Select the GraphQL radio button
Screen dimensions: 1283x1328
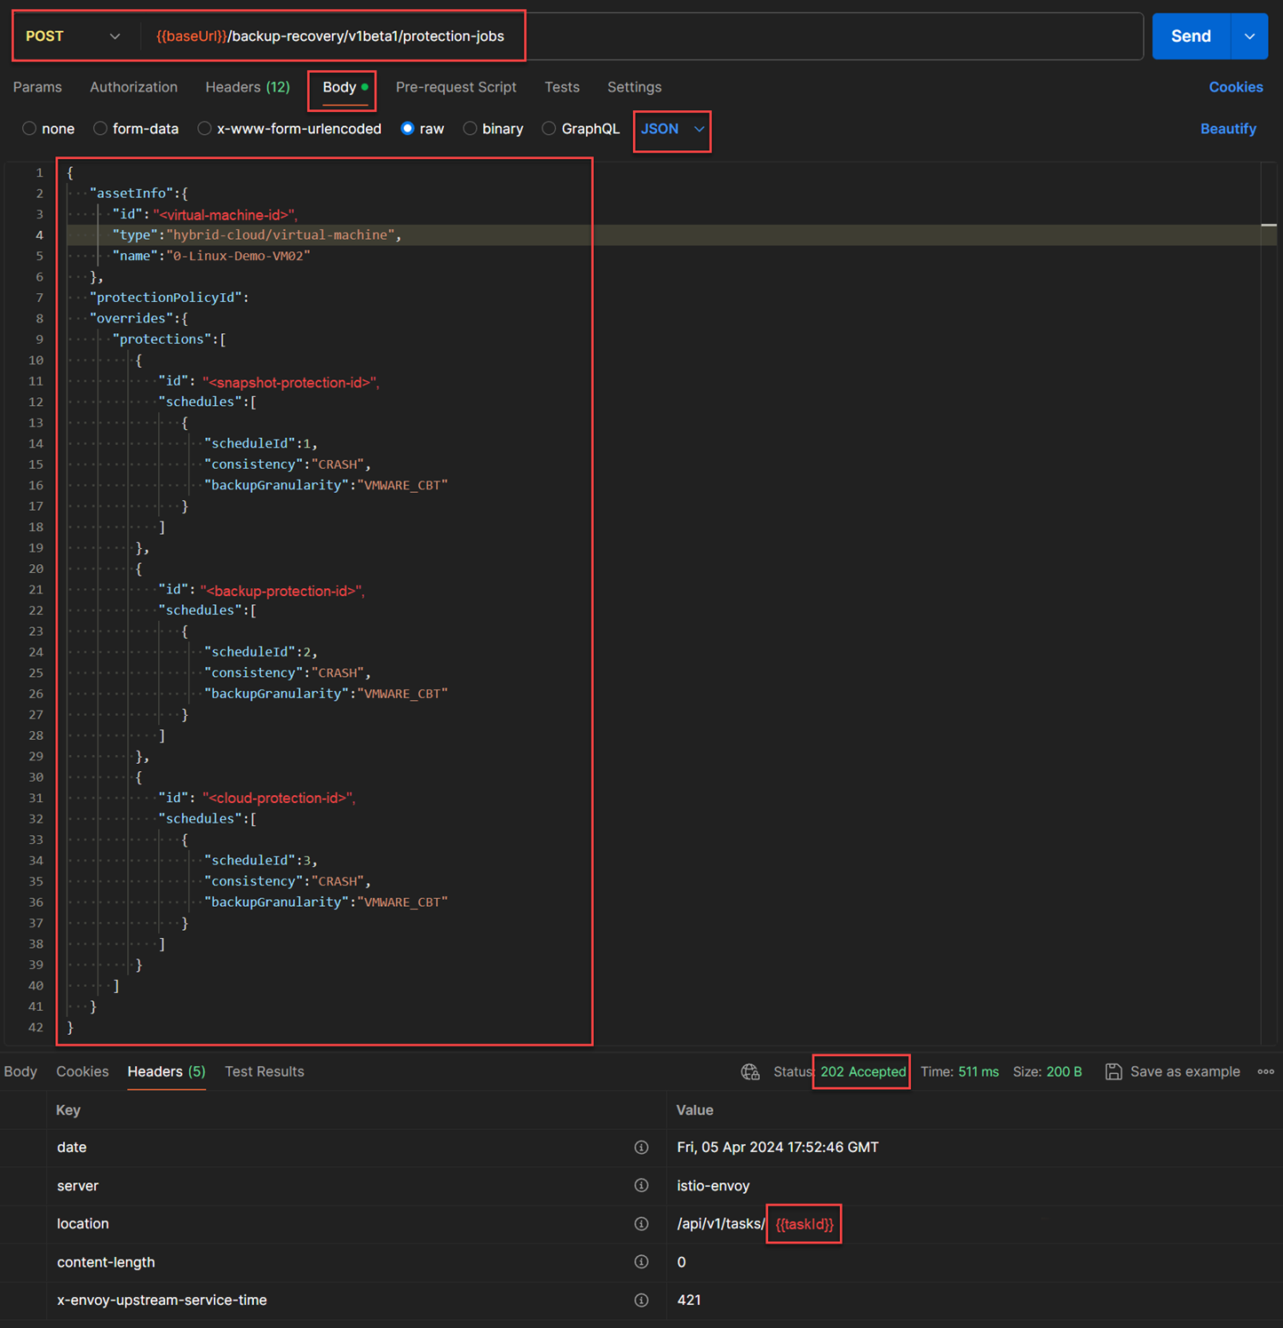(549, 129)
